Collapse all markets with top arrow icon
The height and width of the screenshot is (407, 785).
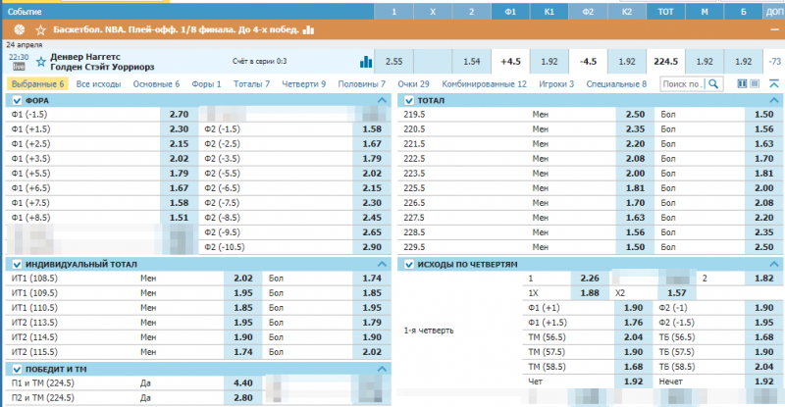coord(775,84)
